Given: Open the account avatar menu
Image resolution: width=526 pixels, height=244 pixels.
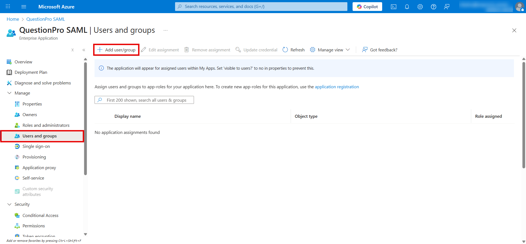Looking at the screenshot, I should click(x=519, y=7).
